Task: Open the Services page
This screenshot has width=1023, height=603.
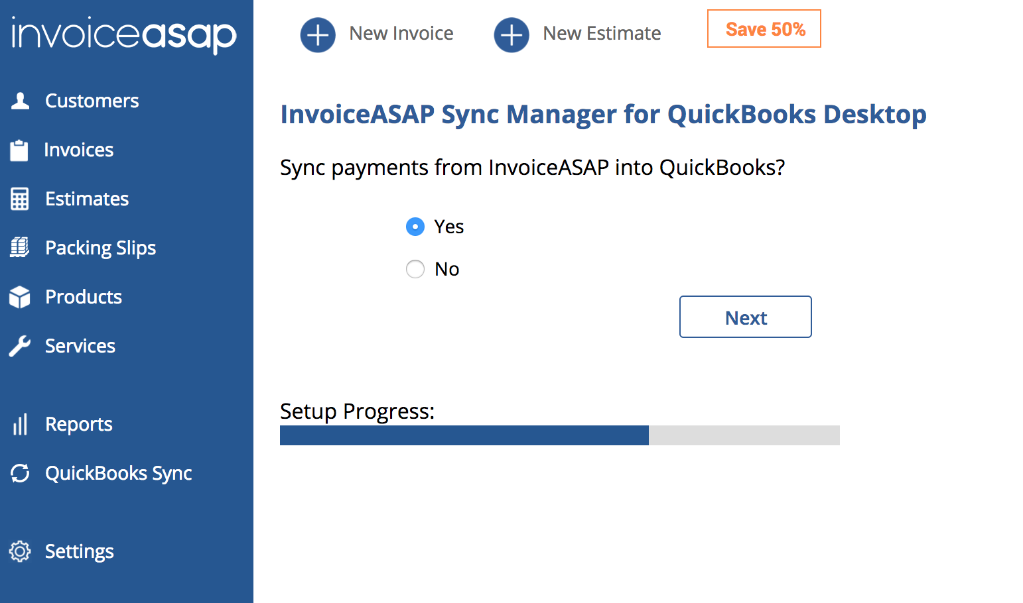Action: point(80,346)
